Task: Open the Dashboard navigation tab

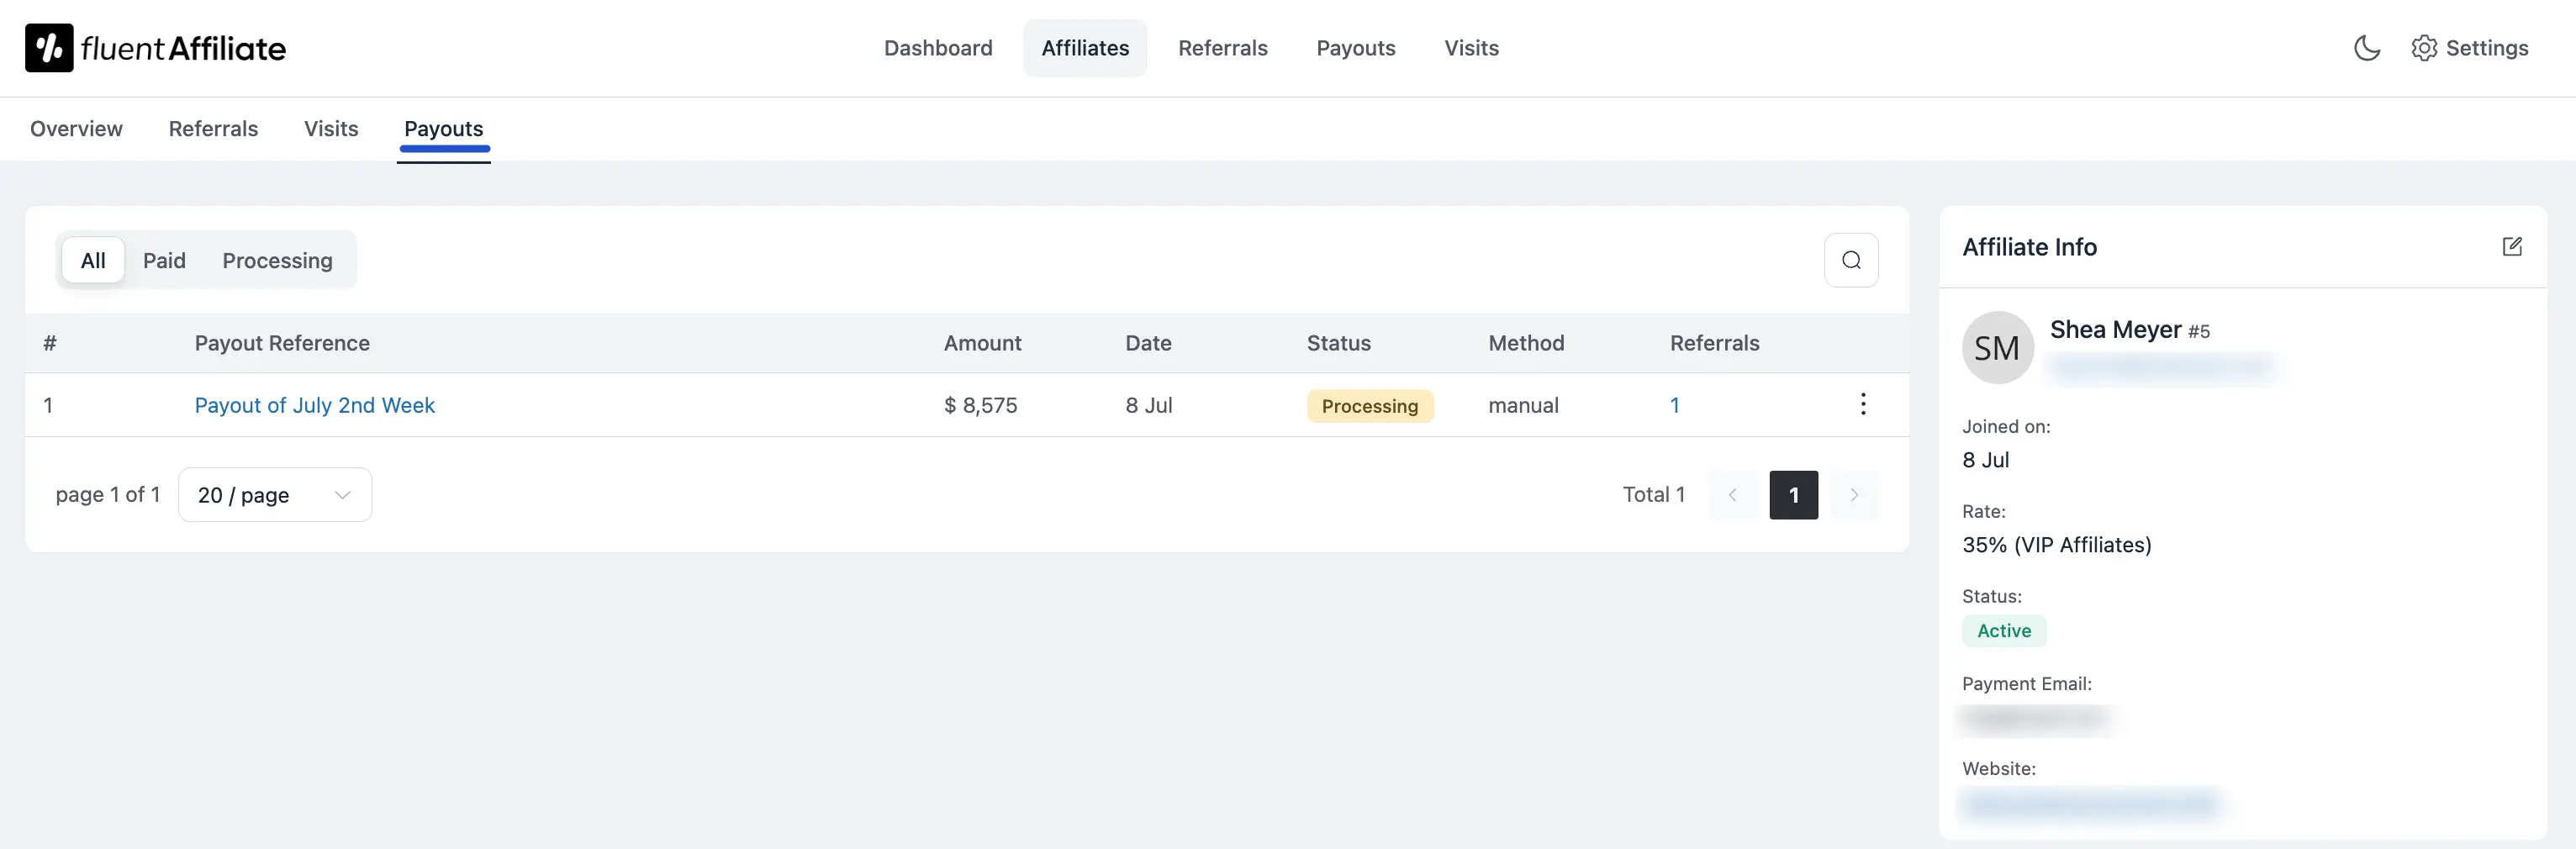Action: tap(937, 47)
